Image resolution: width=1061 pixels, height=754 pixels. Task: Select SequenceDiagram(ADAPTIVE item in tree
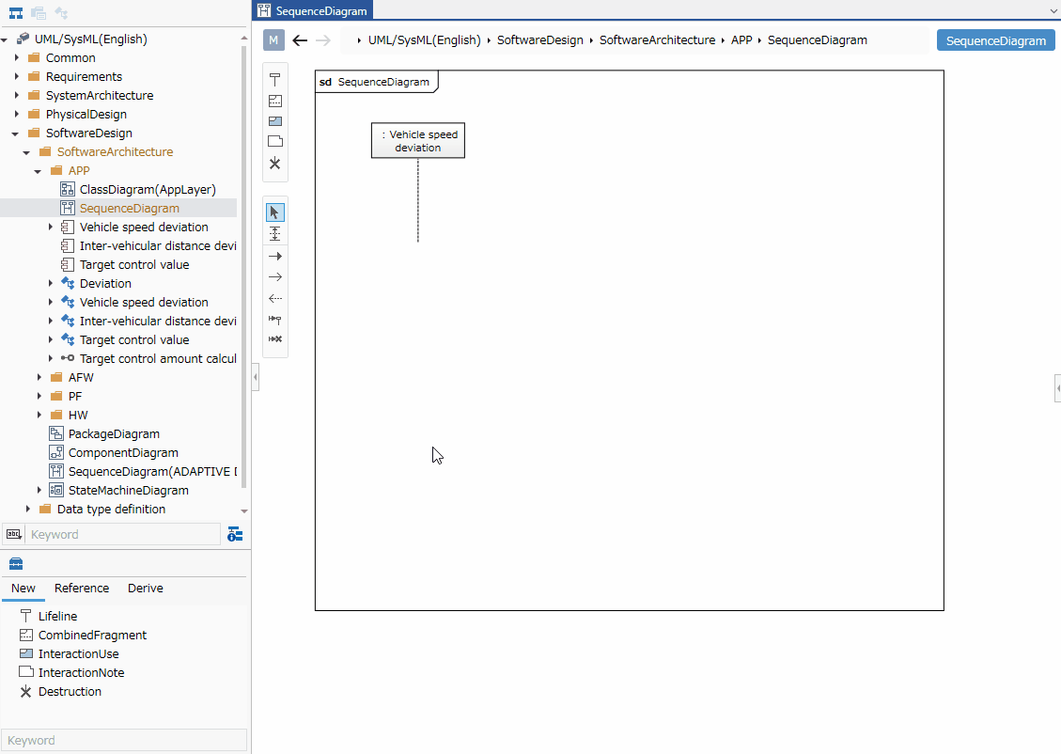coord(152,472)
